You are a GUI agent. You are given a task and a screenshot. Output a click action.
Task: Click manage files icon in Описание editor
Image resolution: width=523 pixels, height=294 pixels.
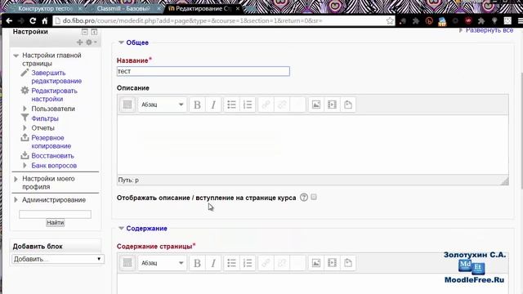coord(348,105)
